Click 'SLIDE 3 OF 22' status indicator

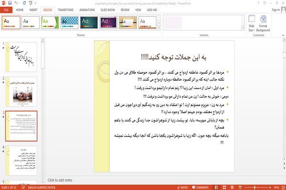point(9,188)
